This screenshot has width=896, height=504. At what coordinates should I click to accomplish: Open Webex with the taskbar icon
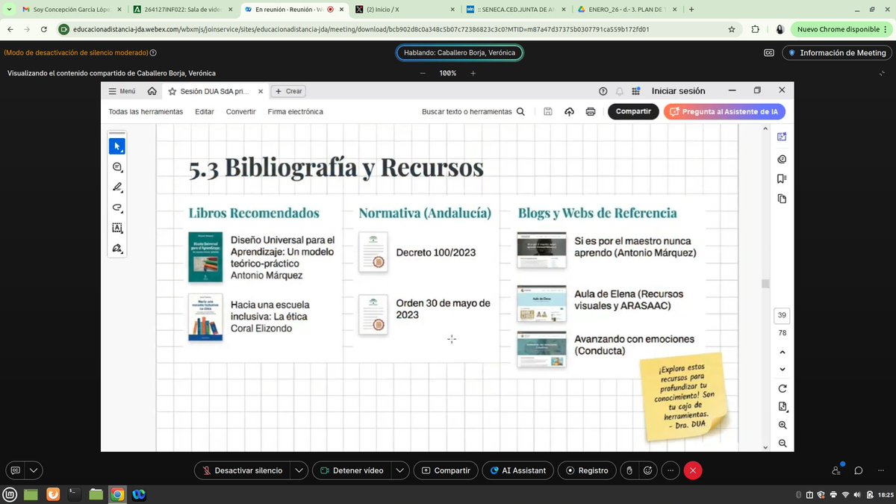pyautogui.click(x=140, y=494)
